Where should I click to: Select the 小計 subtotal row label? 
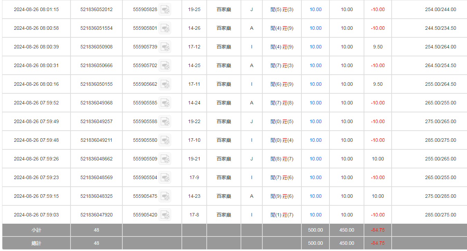(36, 230)
